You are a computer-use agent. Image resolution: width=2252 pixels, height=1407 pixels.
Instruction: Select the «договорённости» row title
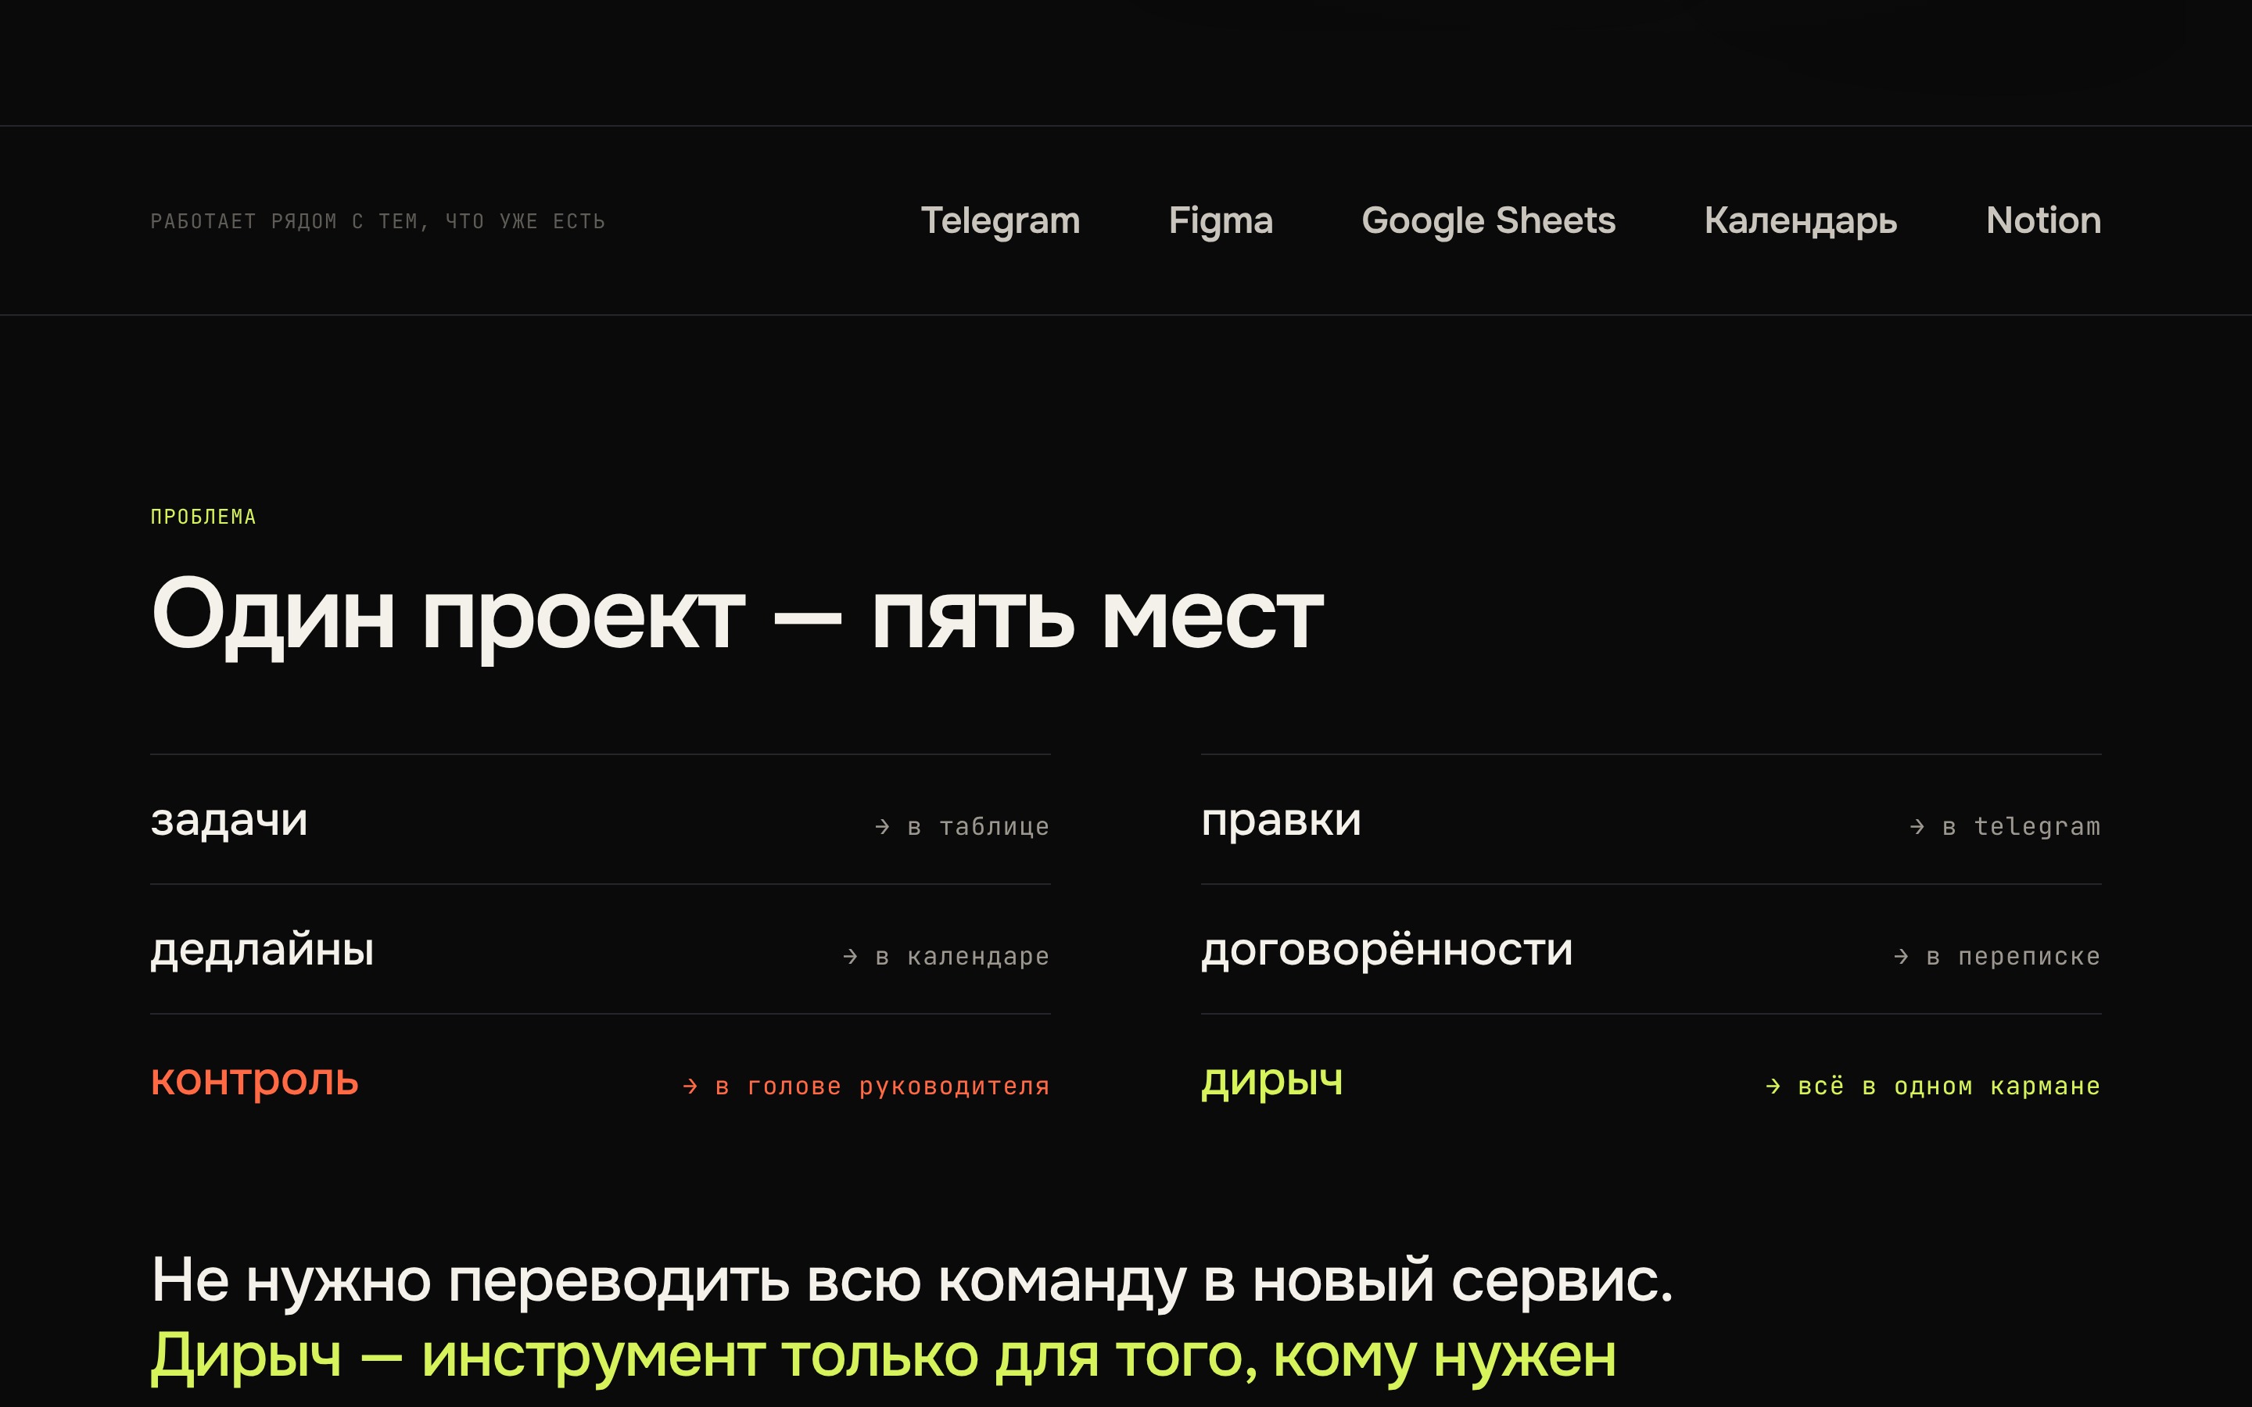[x=1386, y=950]
